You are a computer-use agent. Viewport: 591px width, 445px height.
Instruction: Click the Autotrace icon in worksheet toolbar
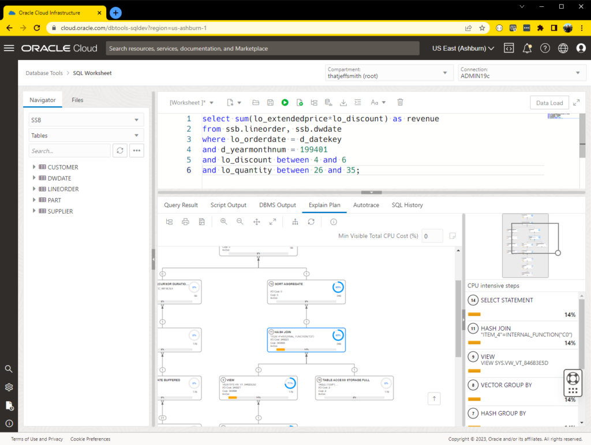(328, 103)
